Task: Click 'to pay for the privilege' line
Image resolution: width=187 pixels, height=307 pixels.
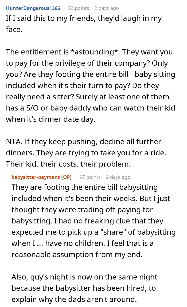Action: tap(87, 63)
